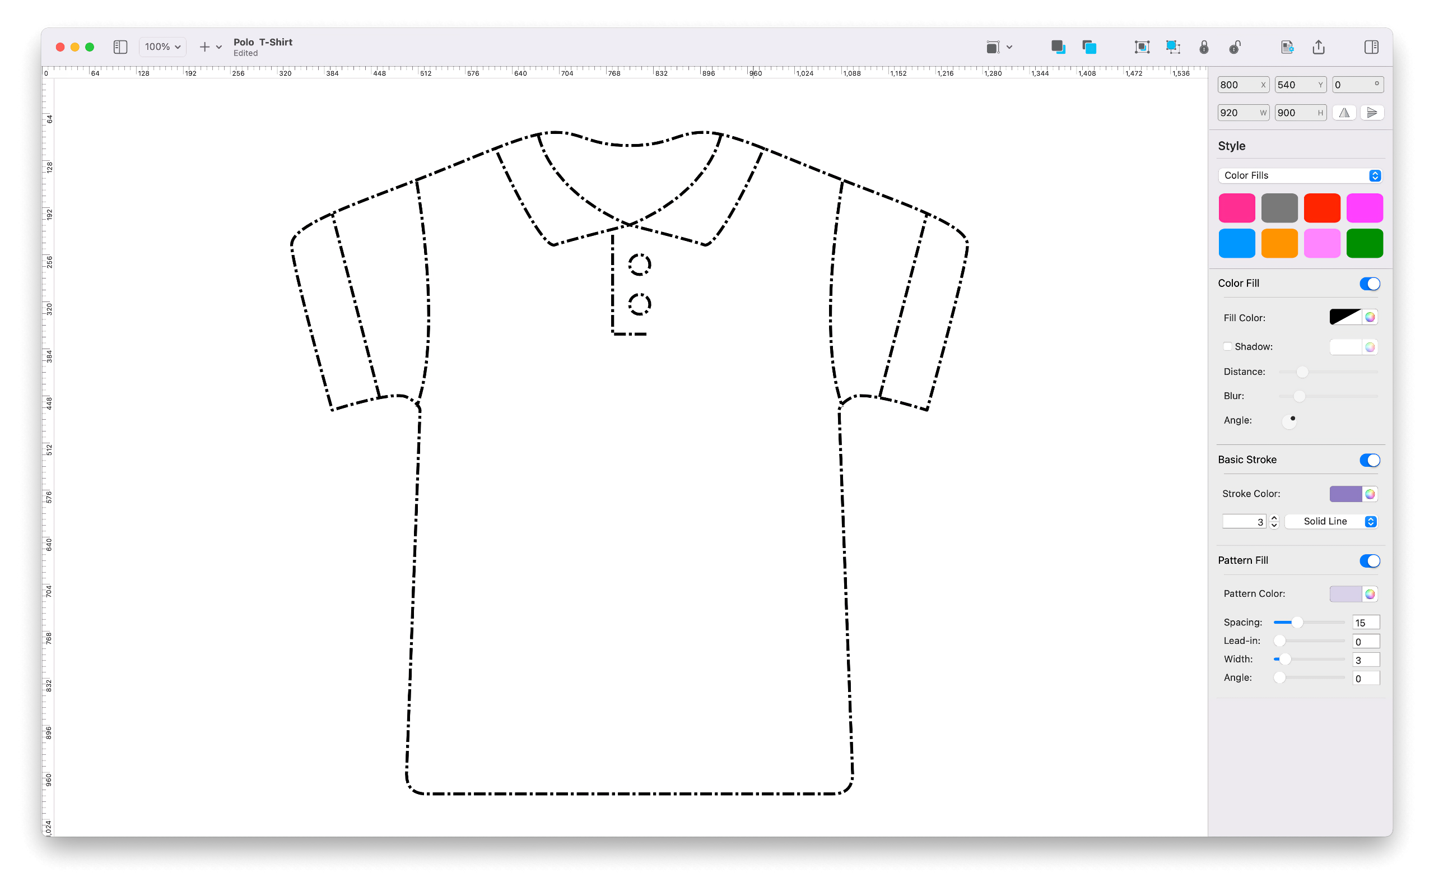The width and height of the screenshot is (1434, 891).
Task: Click the X position field showing 800
Action: 1242,85
